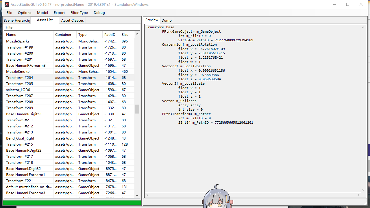Open the File menu
The image size is (370, 208).
(10, 13)
